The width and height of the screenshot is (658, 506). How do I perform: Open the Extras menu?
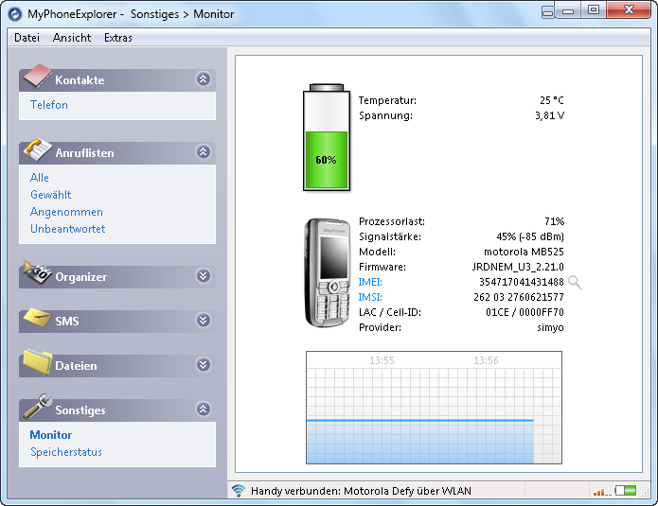pos(118,38)
